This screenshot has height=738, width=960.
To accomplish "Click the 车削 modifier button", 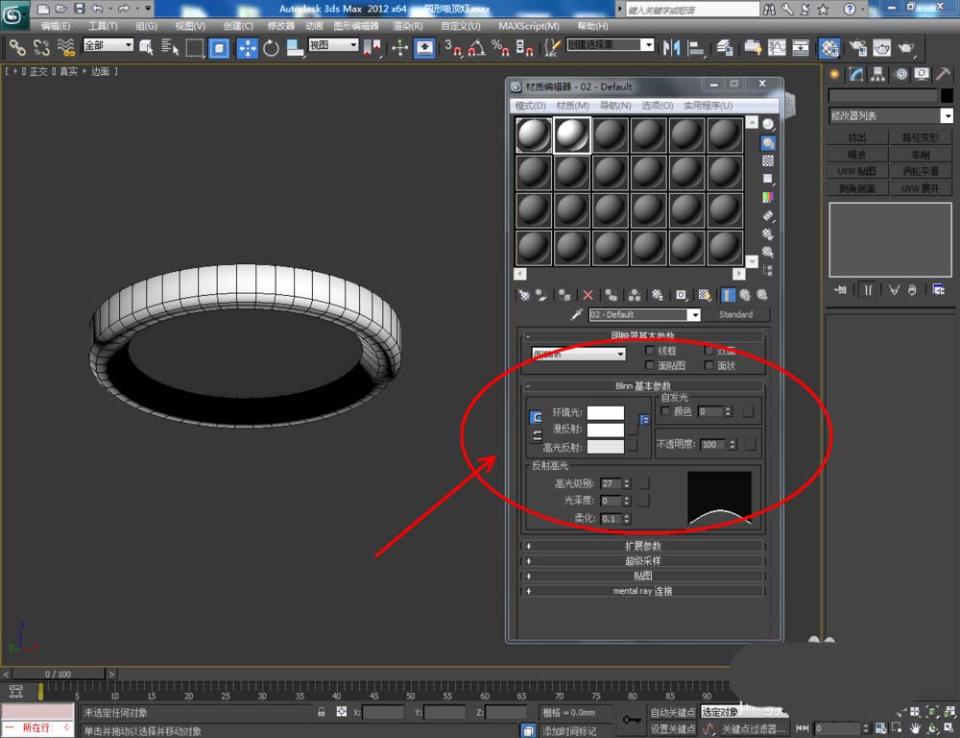I will pos(921,155).
